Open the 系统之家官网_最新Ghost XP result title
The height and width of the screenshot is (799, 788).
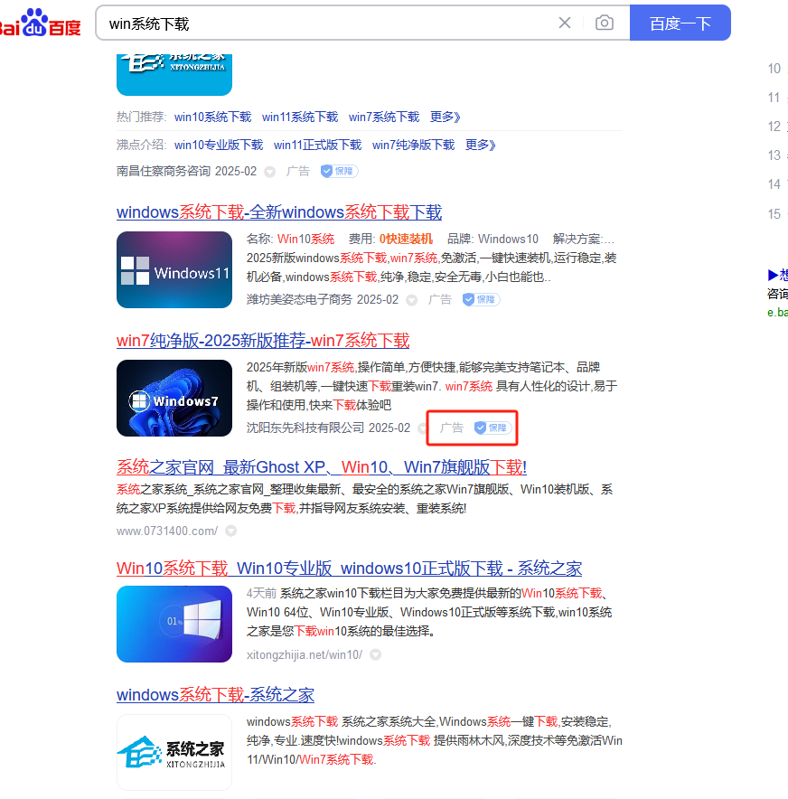tap(322, 466)
